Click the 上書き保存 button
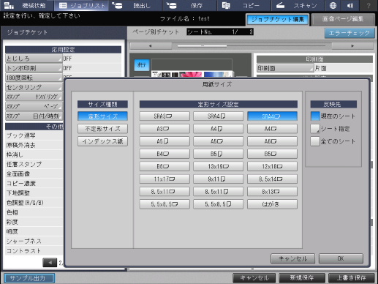The width and height of the screenshot is (378, 284). 351,278
